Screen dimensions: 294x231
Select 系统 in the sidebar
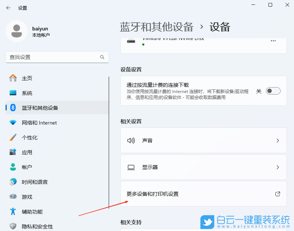57,93
